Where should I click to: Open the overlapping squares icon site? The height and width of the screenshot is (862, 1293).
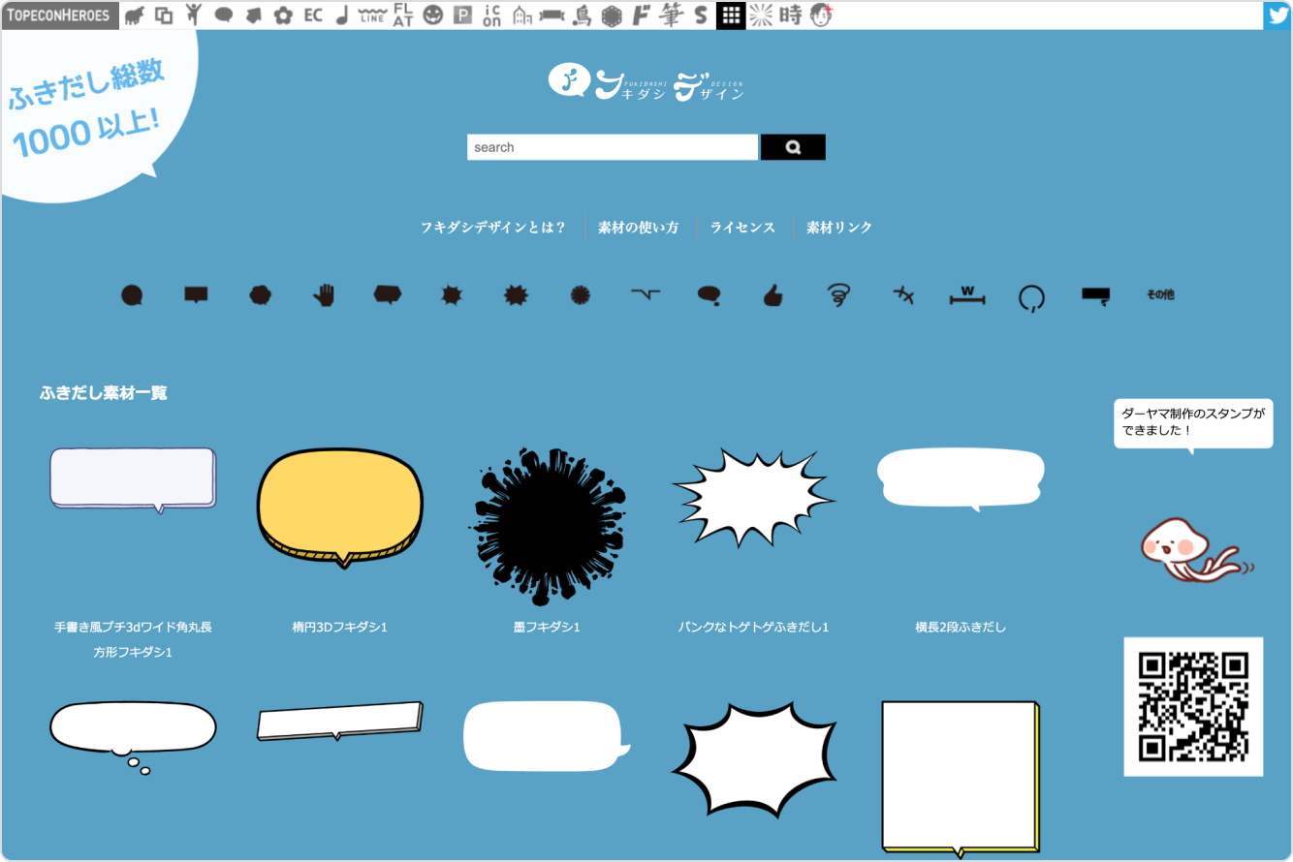coord(165,15)
